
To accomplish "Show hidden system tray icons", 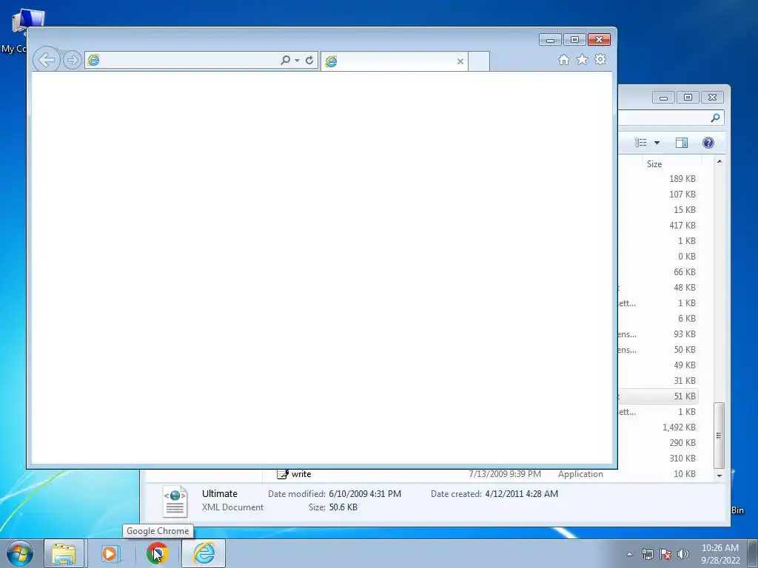I will pyautogui.click(x=629, y=554).
